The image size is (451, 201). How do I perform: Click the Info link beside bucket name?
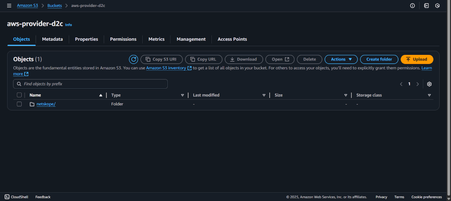point(68,25)
